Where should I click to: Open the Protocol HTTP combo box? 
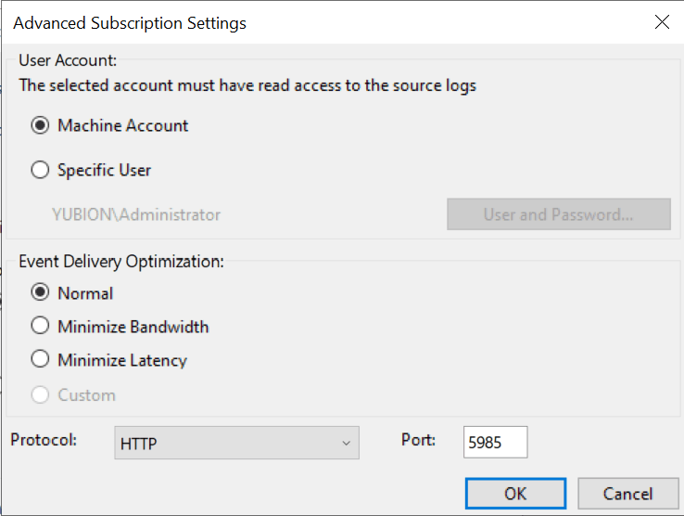coord(237,443)
